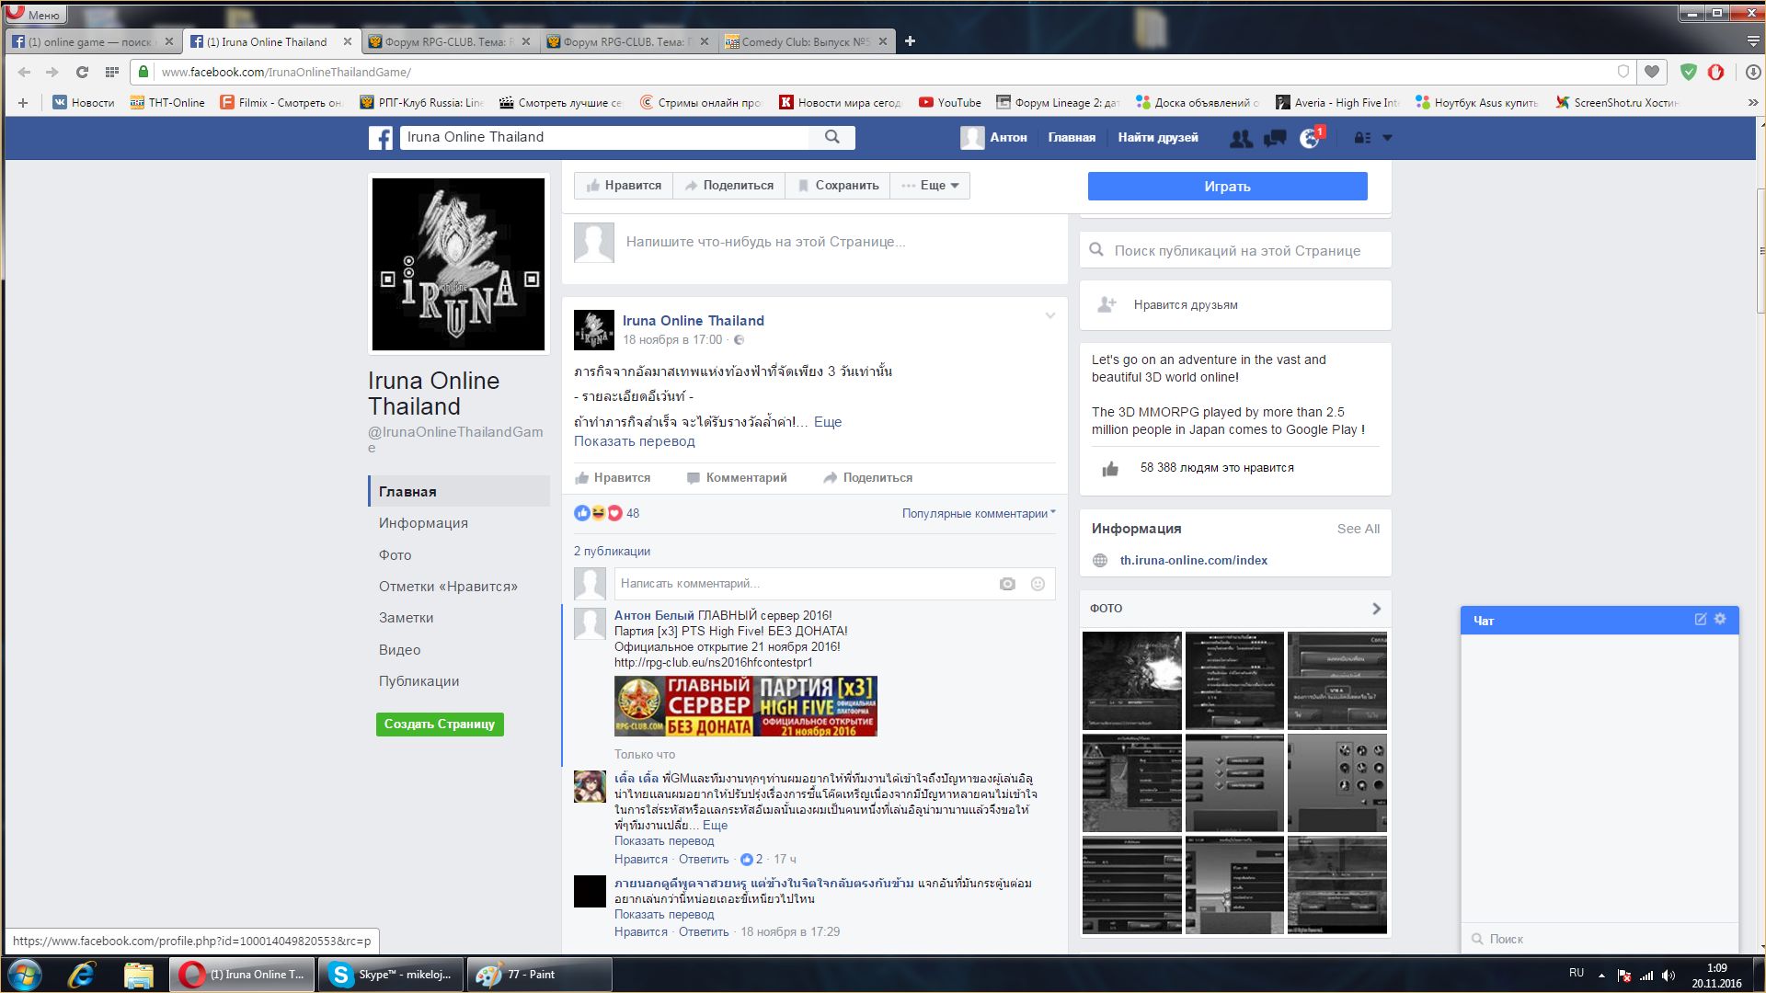This screenshot has width=1766, height=993.
Task: Close the Iruna Online Thailand tab
Action: pos(348,41)
